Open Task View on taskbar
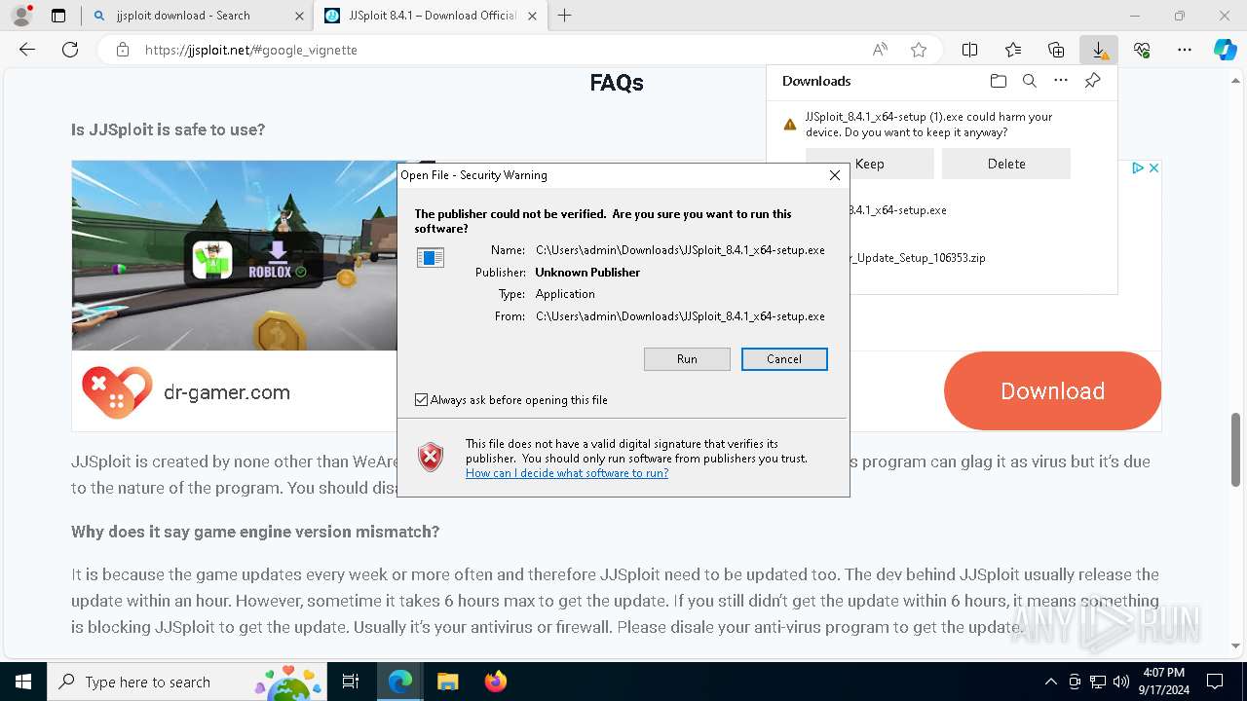The height and width of the screenshot is (701, 1247). click(x=352, y=682)
